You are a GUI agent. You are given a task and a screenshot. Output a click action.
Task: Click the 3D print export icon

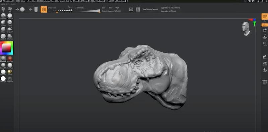pyautogui.click(x=138, y=10)
